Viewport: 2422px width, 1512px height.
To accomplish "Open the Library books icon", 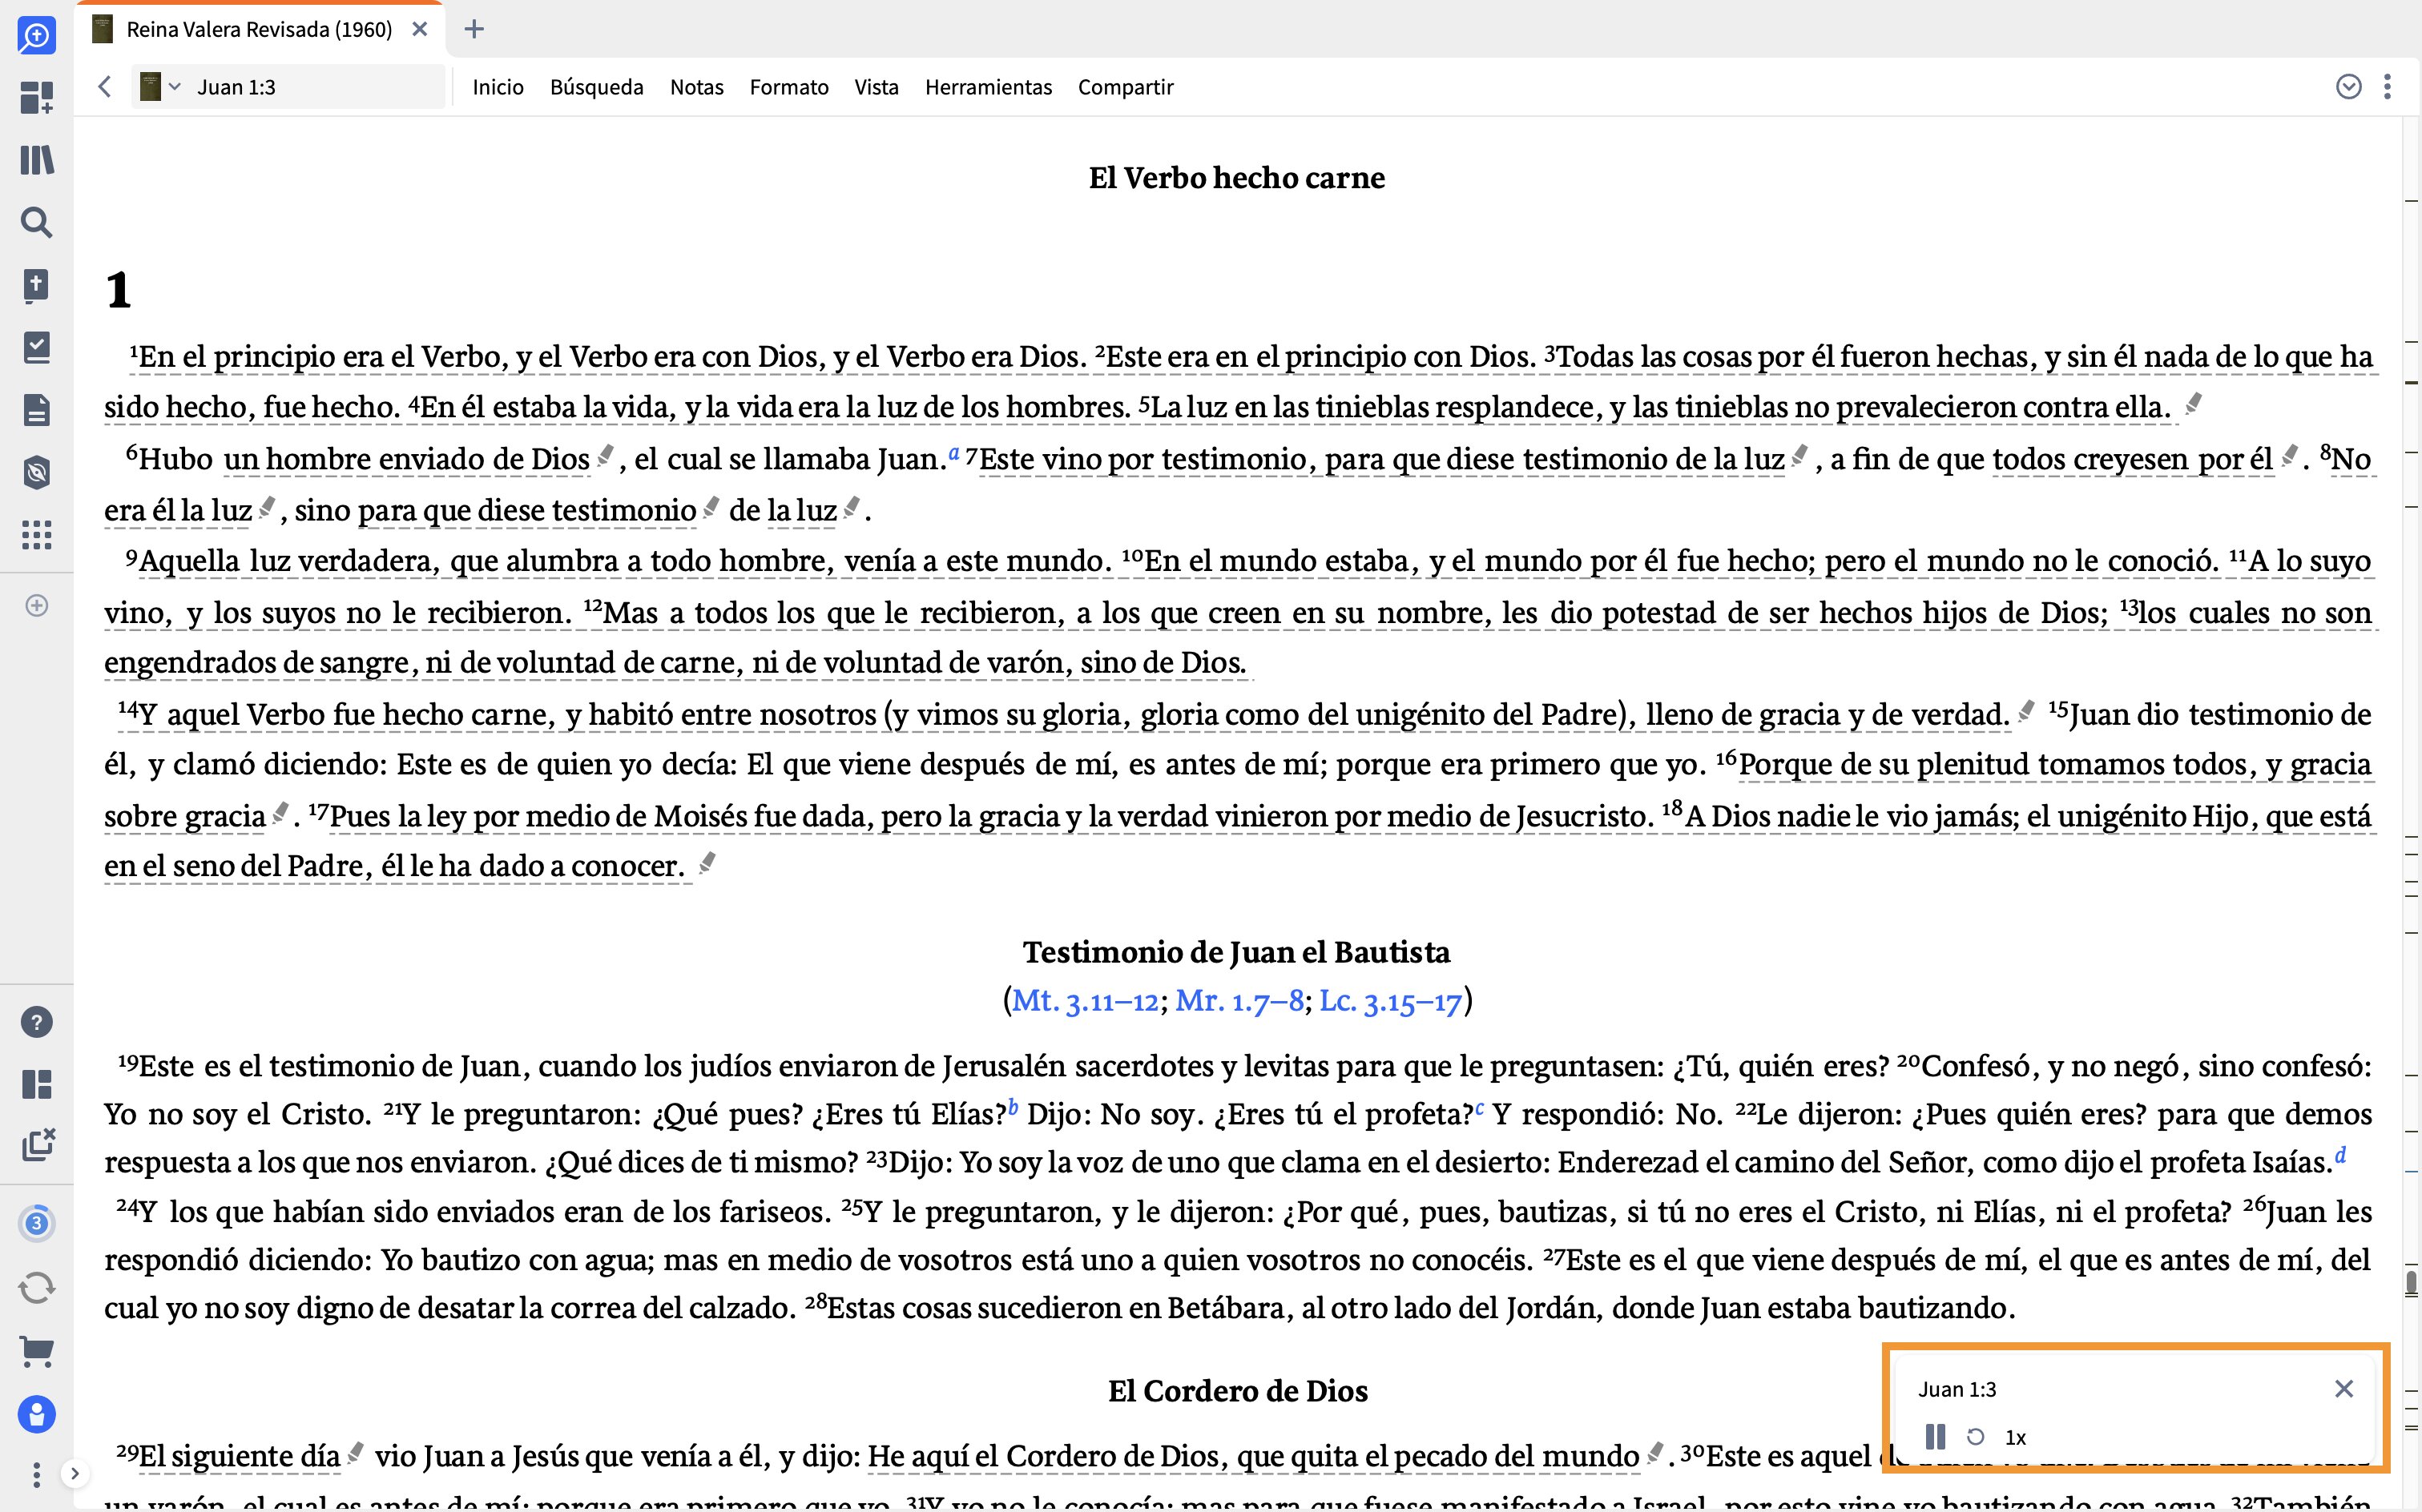I will pos(36,160).
